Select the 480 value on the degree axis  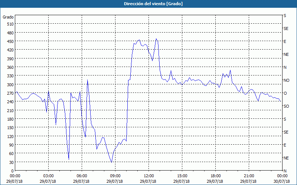[x=10, y=33]
